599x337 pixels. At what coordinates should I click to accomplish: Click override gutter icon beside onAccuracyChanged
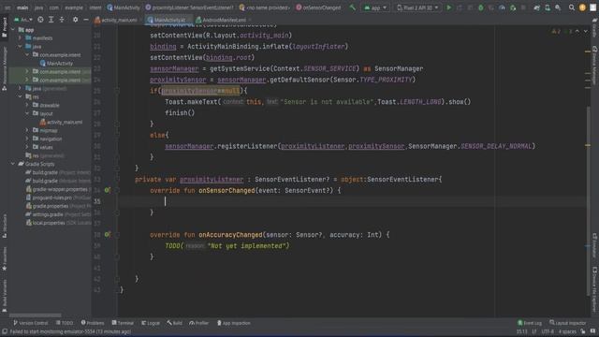click(x=108, y=234)
